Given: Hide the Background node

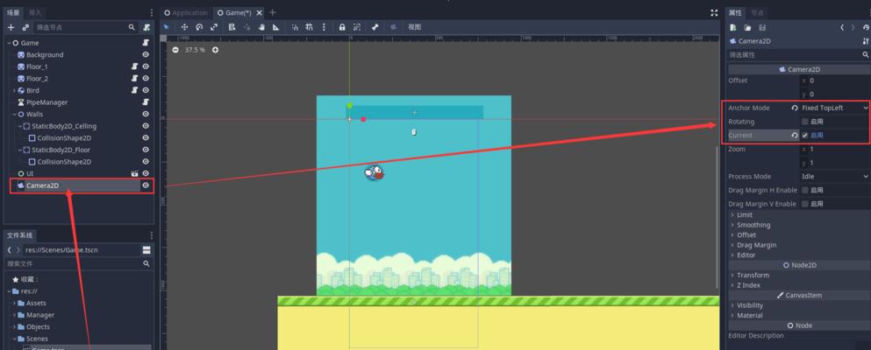Looking at the screenshot, I should click(x=146, y=55).
